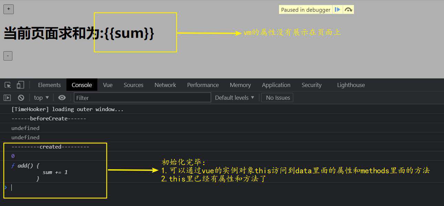Viewport: 444px width, 206px height.
Task: Open the Security tab
Action: pyautogui.click(x=311, y=85)
